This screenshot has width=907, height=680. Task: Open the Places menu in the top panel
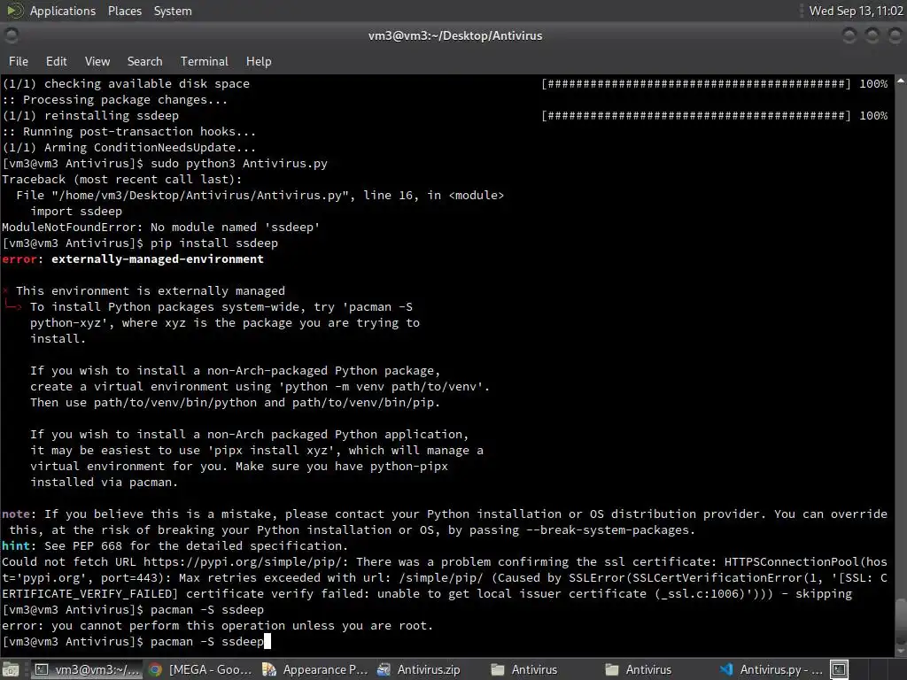click(x=124, y=11)
